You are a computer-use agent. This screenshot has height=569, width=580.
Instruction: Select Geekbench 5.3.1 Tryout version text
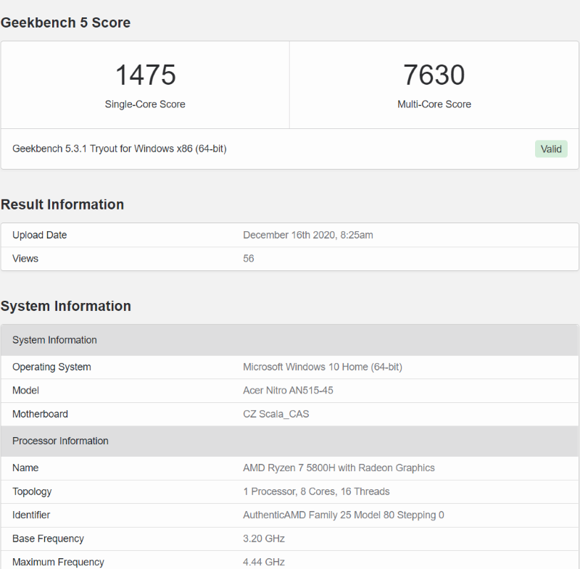(120, 149)
